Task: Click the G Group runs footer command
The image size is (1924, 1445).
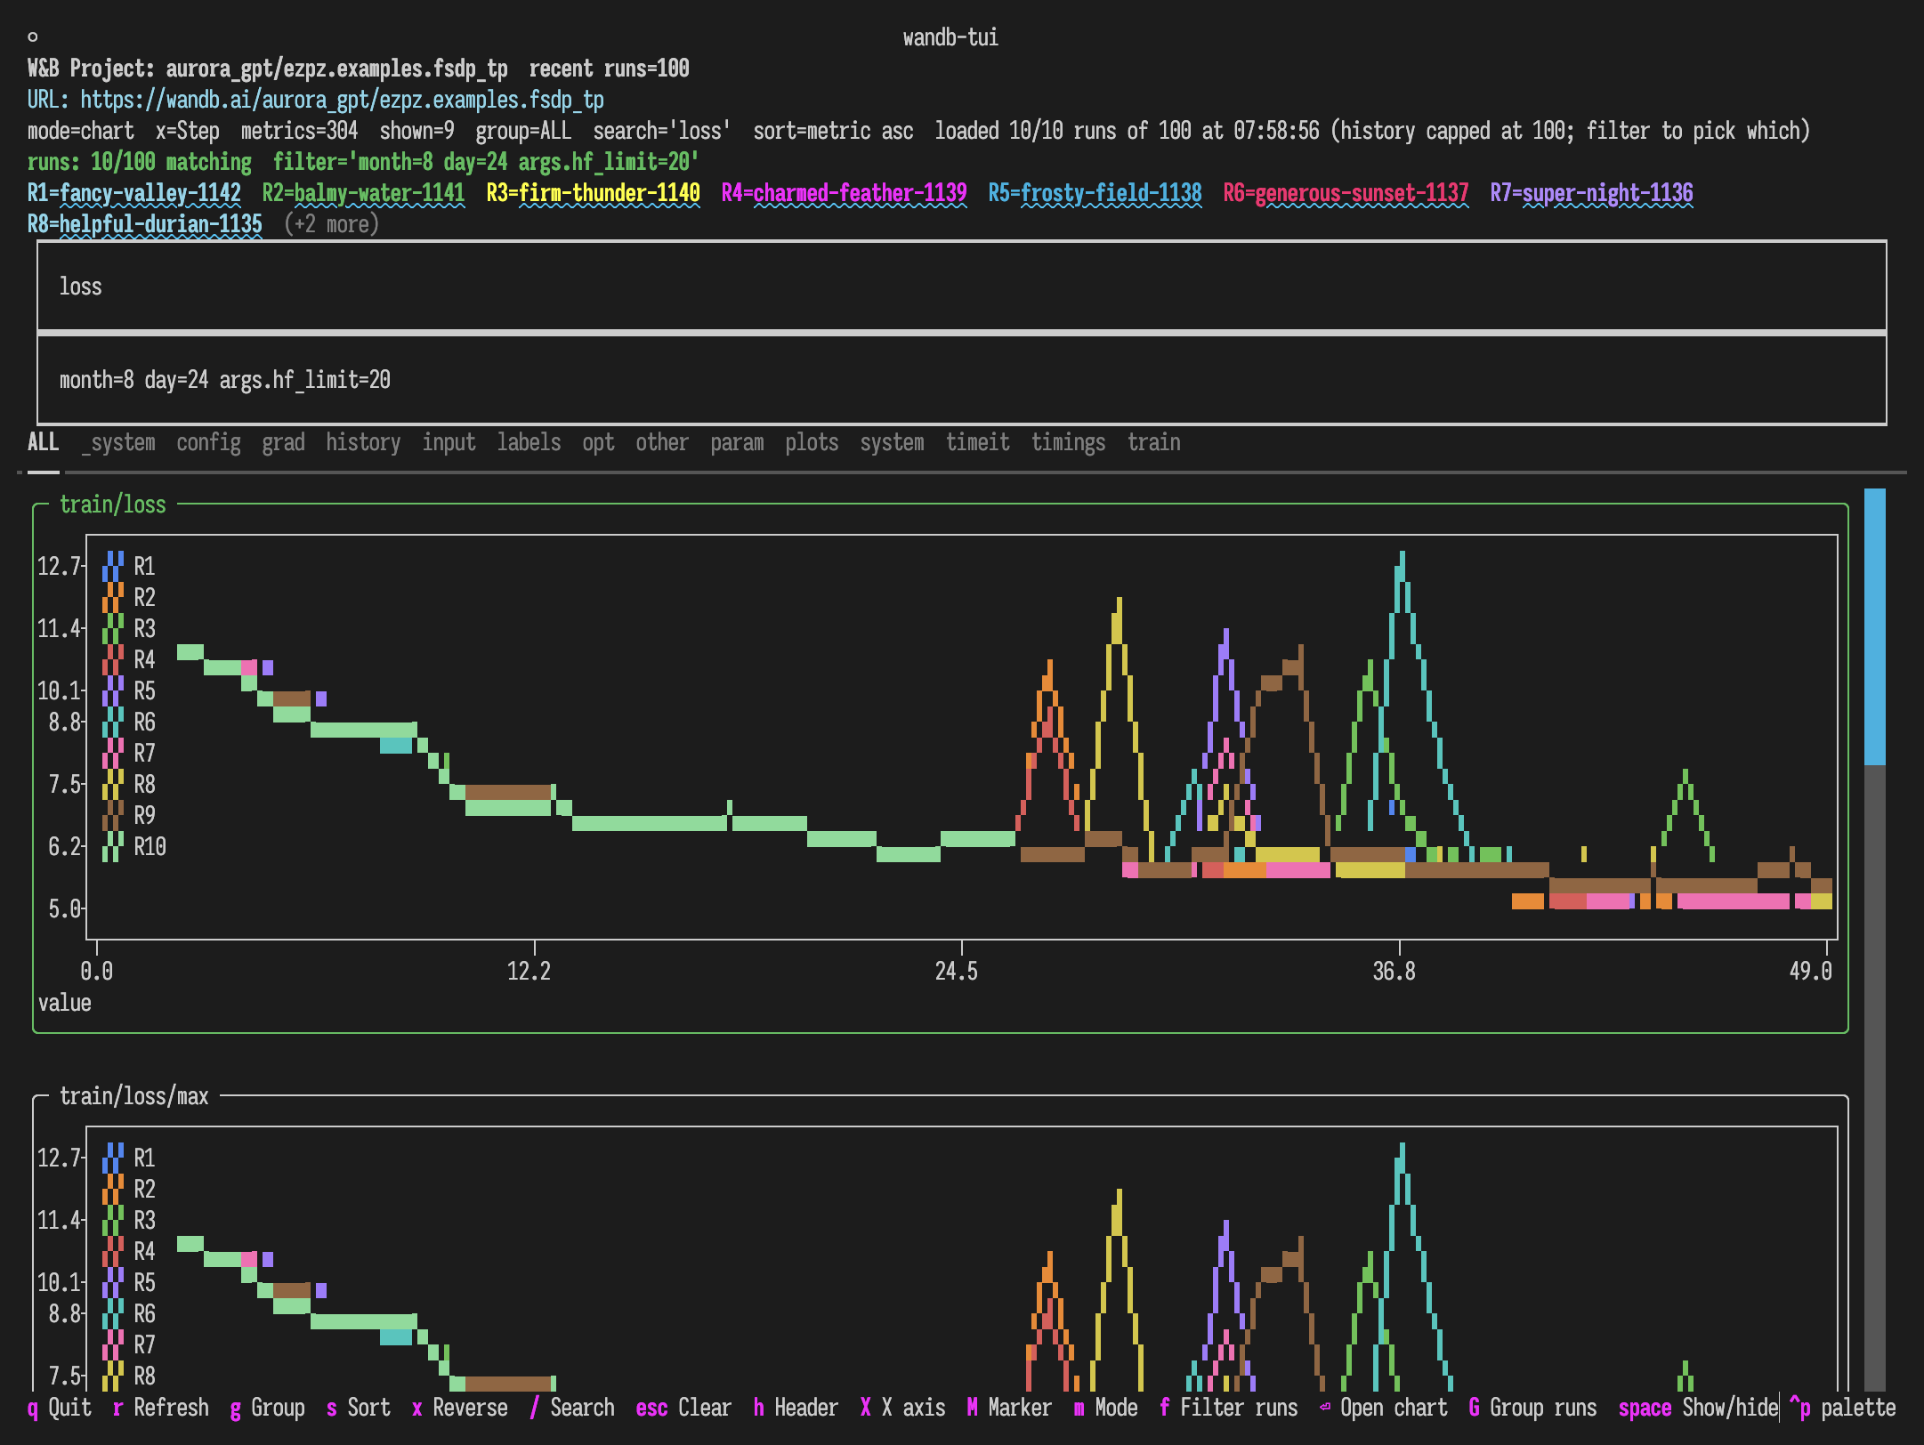Action: pyautogui.click(x=1532, y=1408)
